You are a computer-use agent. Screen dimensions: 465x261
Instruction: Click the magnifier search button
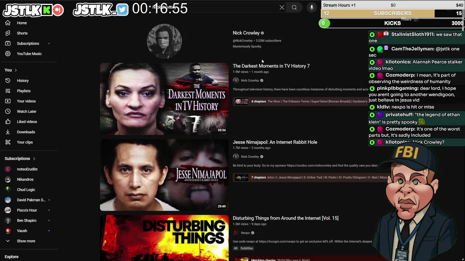[294, 7]
